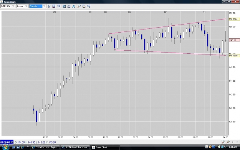The image size is (240, 150).
Task: Click the list-style toolbar icon before the first separator
Action: pyautogui.click(x=59, y=6)
